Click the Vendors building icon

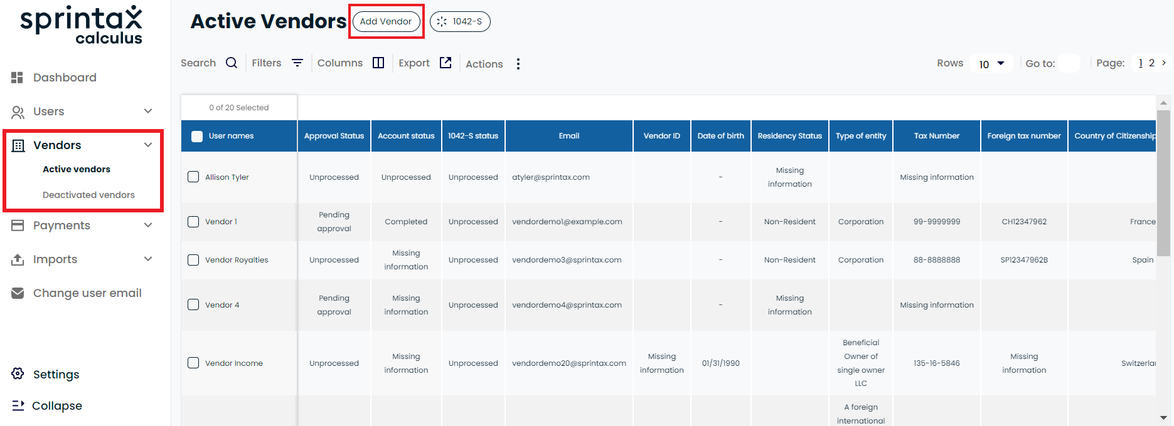[x=18, y=146]
